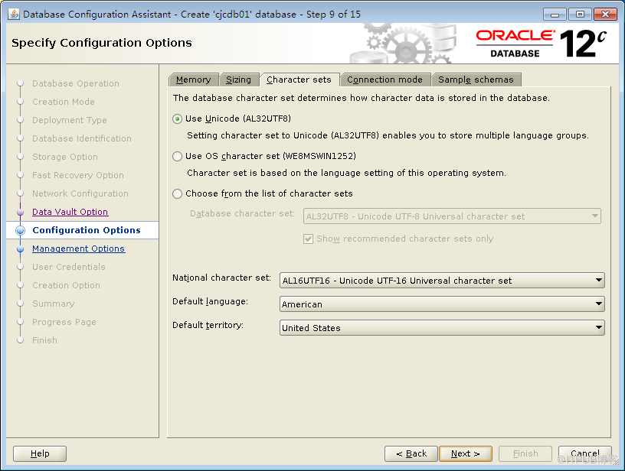Go to Management Options step

coord(79,248)
